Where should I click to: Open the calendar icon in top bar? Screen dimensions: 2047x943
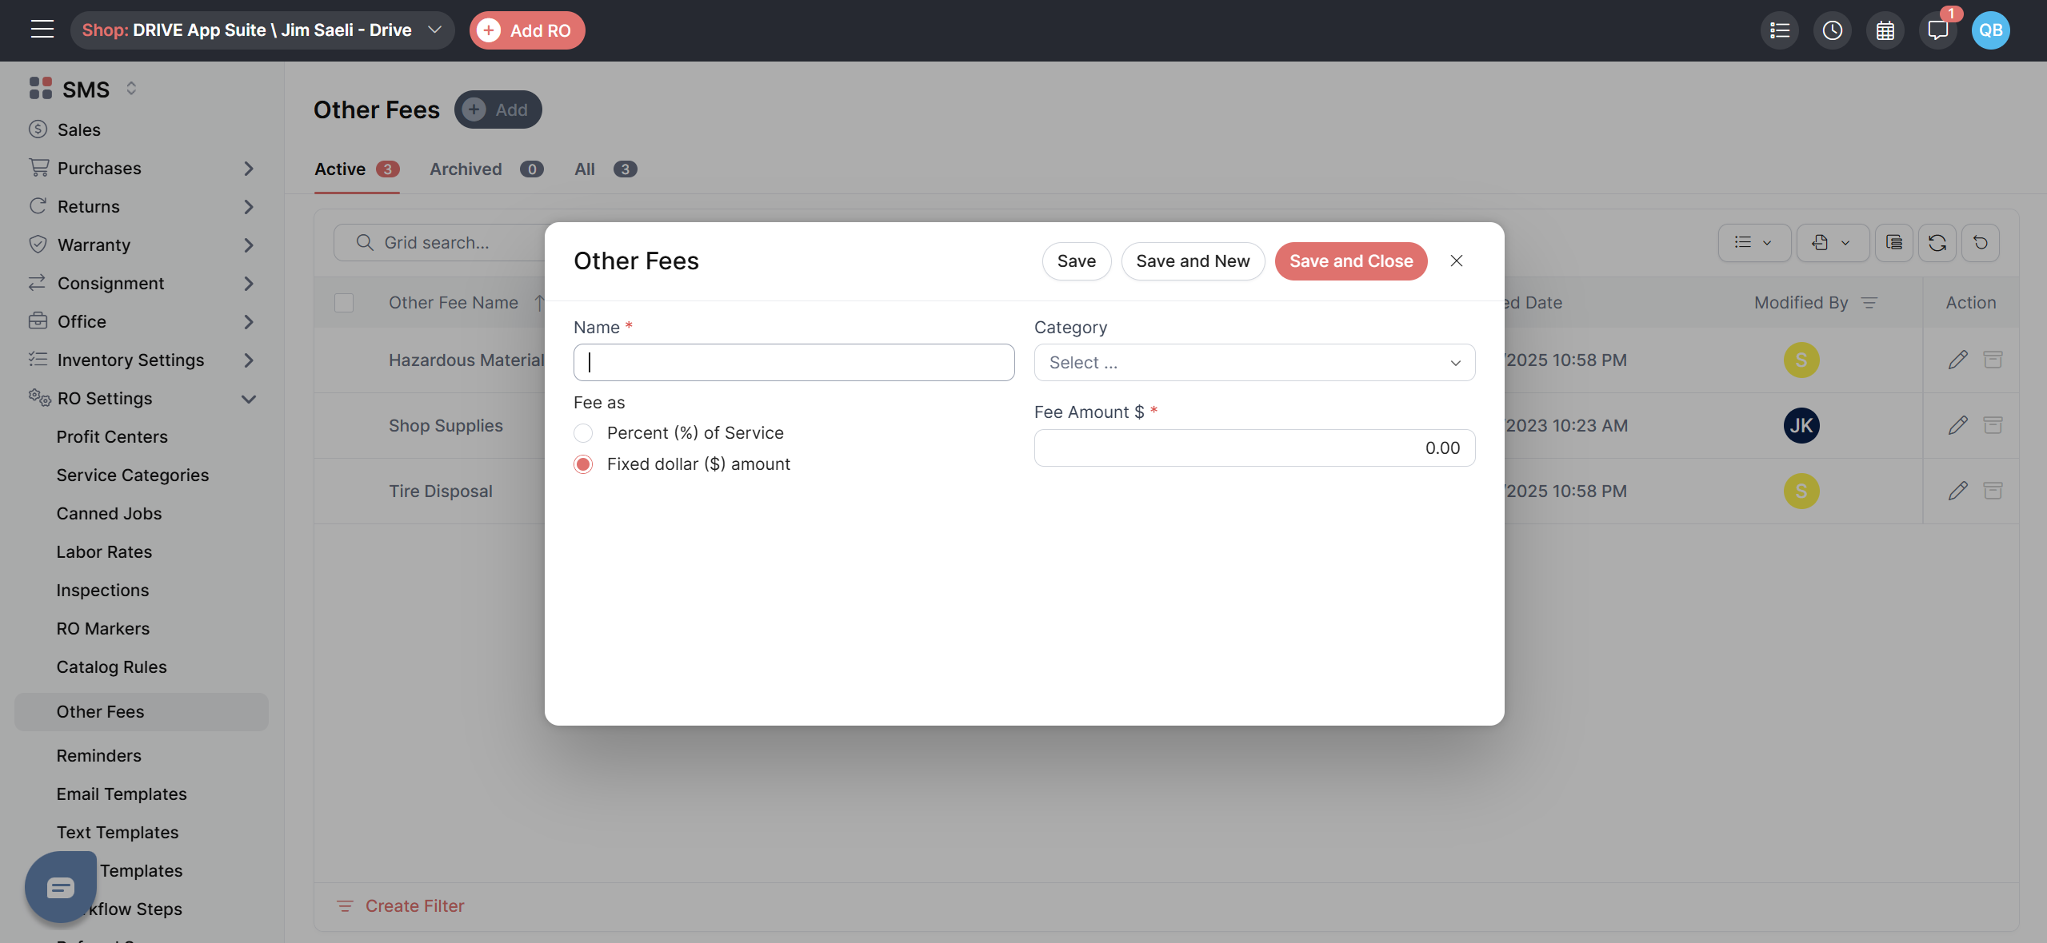point(1885,30)
